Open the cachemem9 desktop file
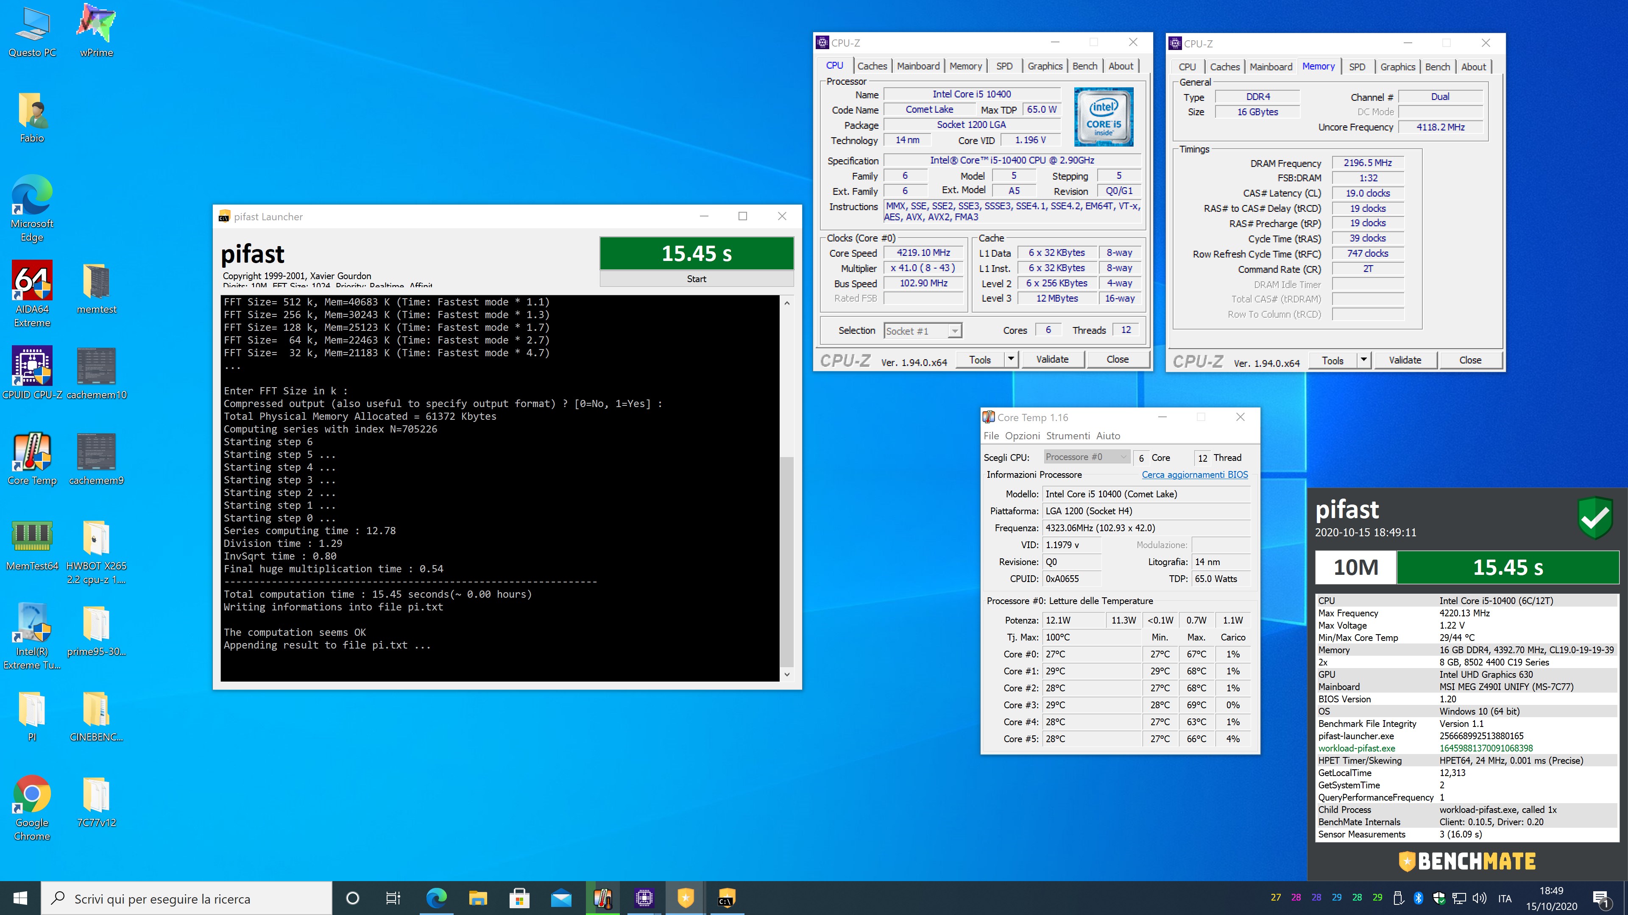Viewport: 1628px width, 915px height. 96,459
